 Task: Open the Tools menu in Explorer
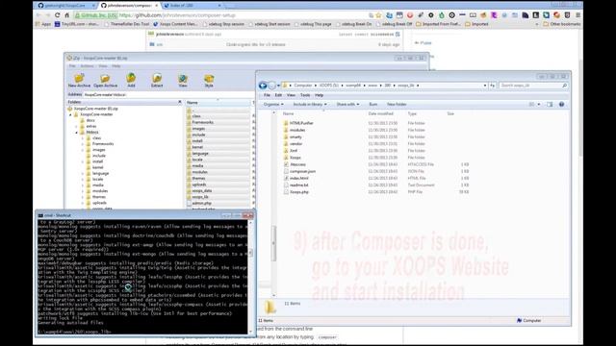pos(305,95)
